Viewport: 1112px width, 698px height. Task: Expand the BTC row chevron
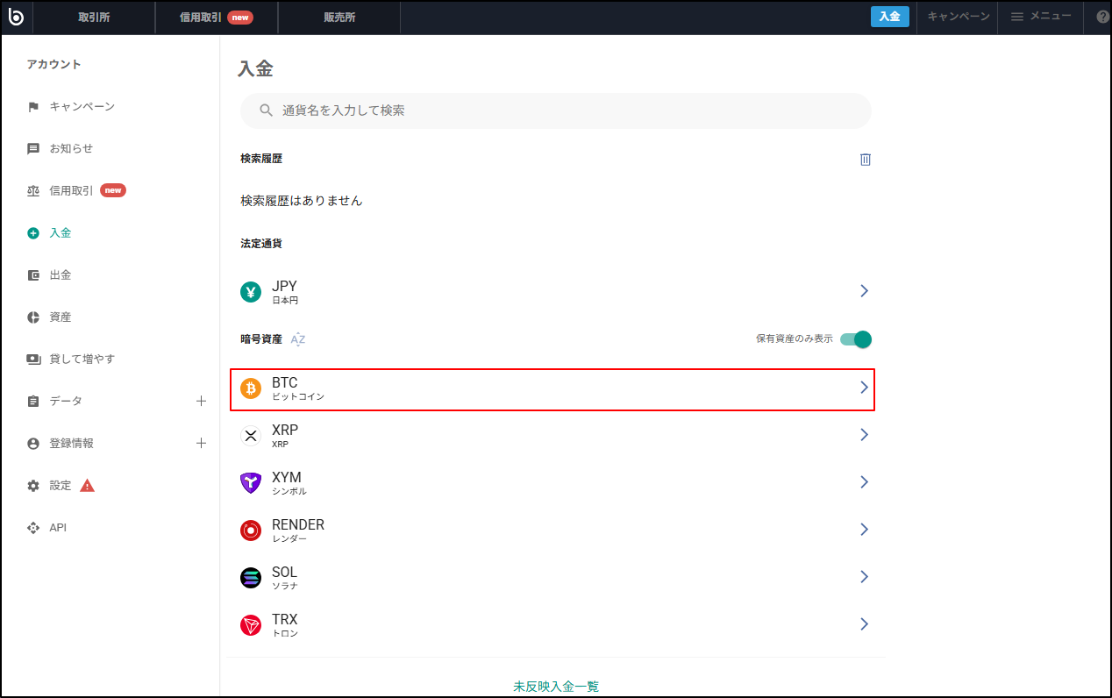[863, 388]
